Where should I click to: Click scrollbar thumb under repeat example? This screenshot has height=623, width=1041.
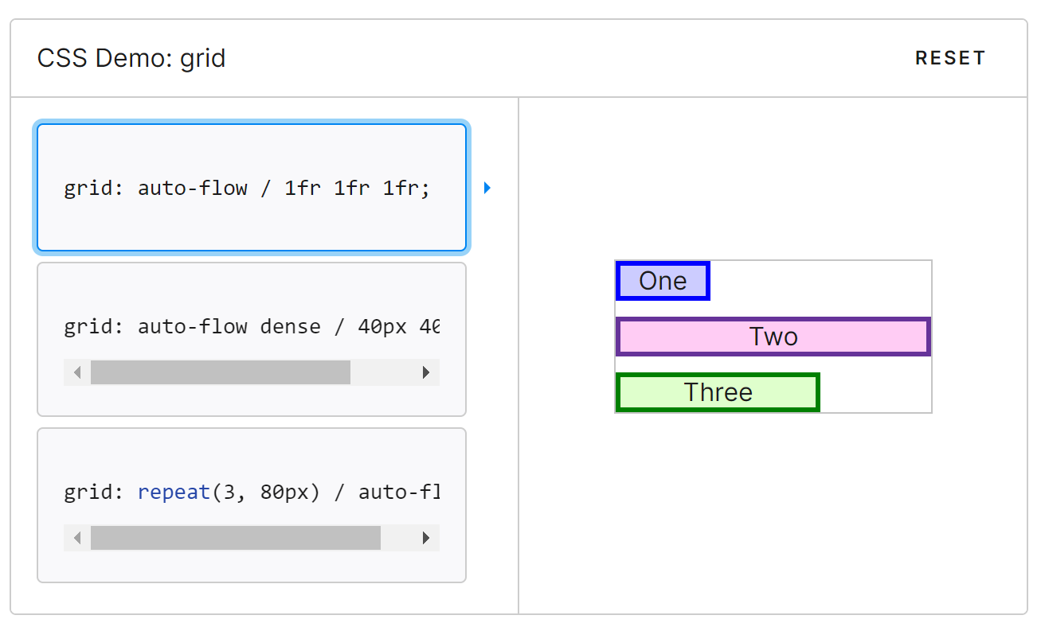(x=236, y=538)
